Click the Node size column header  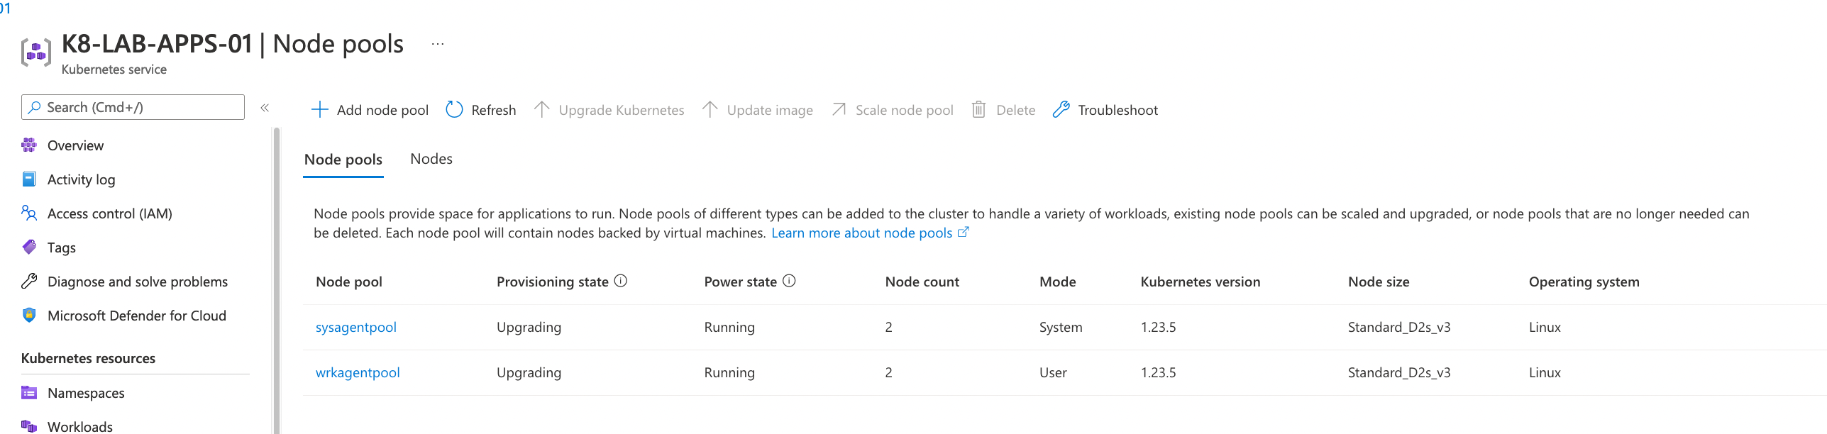click(x=1379, y=282)
